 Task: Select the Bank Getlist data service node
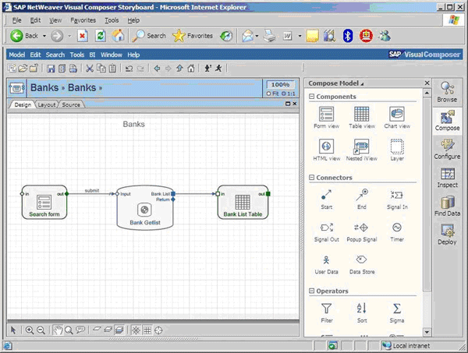145,207
